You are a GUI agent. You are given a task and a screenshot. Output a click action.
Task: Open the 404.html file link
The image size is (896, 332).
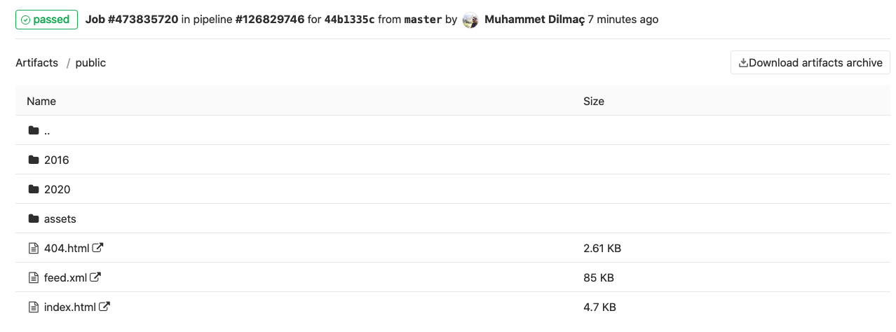(67, 248)
